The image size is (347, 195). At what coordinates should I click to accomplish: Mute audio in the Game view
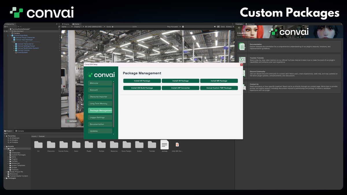pyautogui.click(x=215, y=27)
